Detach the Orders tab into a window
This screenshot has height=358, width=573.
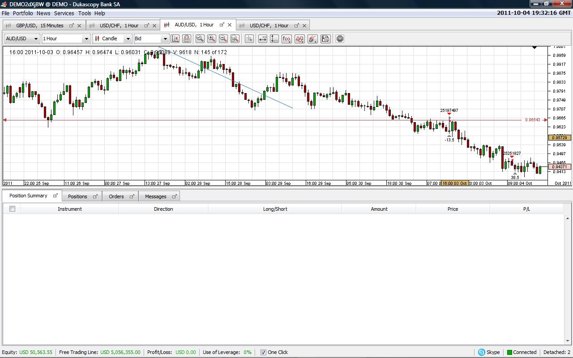pos(132,196)
